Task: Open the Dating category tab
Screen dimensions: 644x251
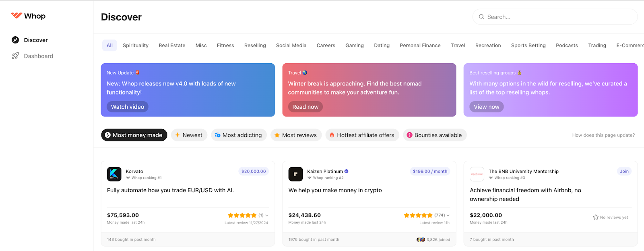Action: point(382,46)
